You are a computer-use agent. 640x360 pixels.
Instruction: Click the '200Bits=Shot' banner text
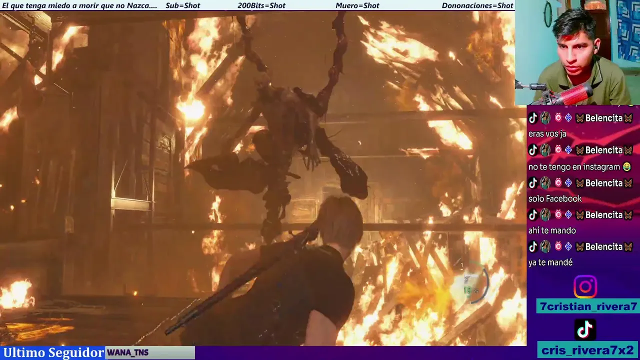coord(261,5)
